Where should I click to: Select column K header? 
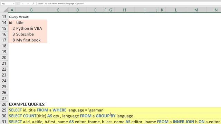[162, 10]
